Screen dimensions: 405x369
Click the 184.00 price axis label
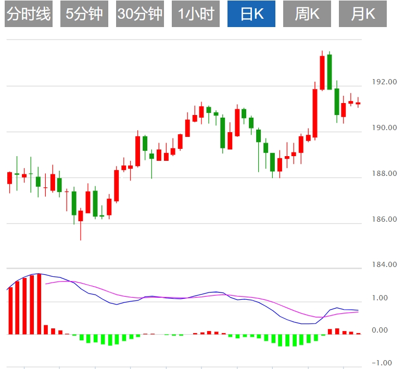pos(384,264)
